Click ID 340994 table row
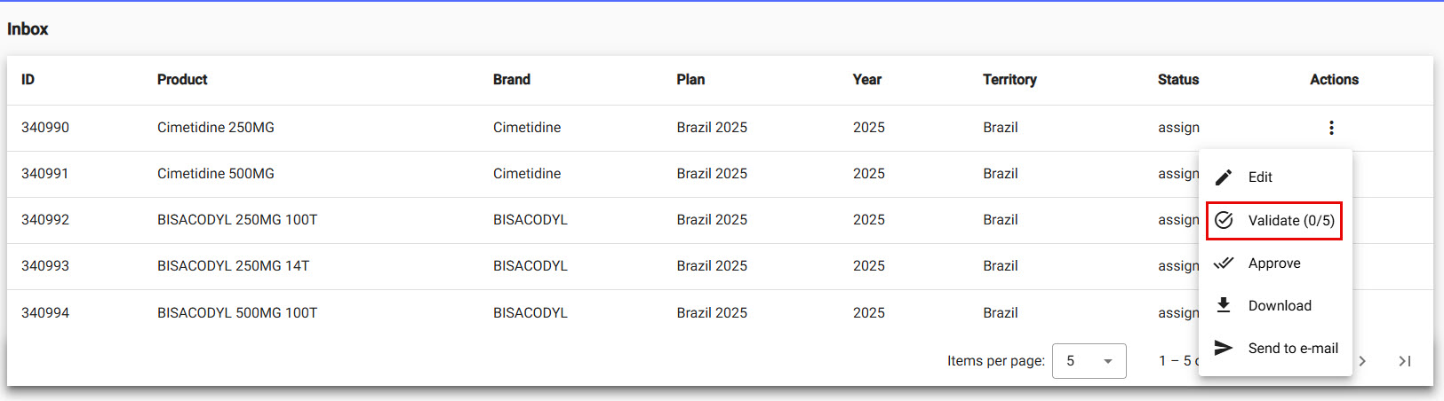 (x=45, y=313)
